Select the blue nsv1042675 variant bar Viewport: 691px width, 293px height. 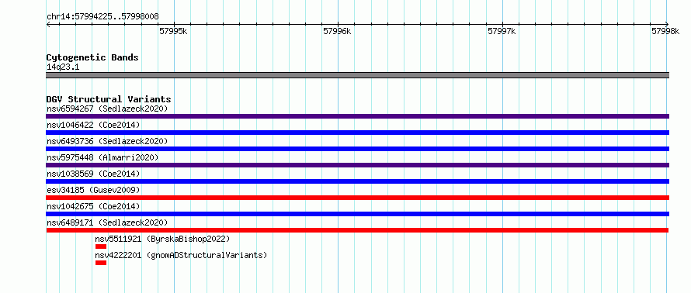(358, 214)
